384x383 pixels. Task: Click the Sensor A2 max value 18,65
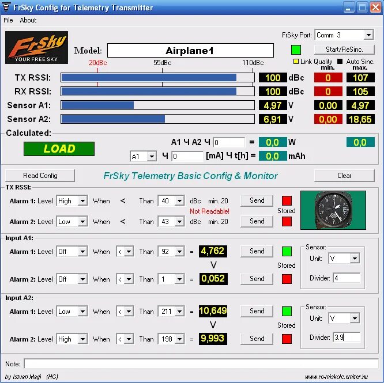(x=360, y=119)
